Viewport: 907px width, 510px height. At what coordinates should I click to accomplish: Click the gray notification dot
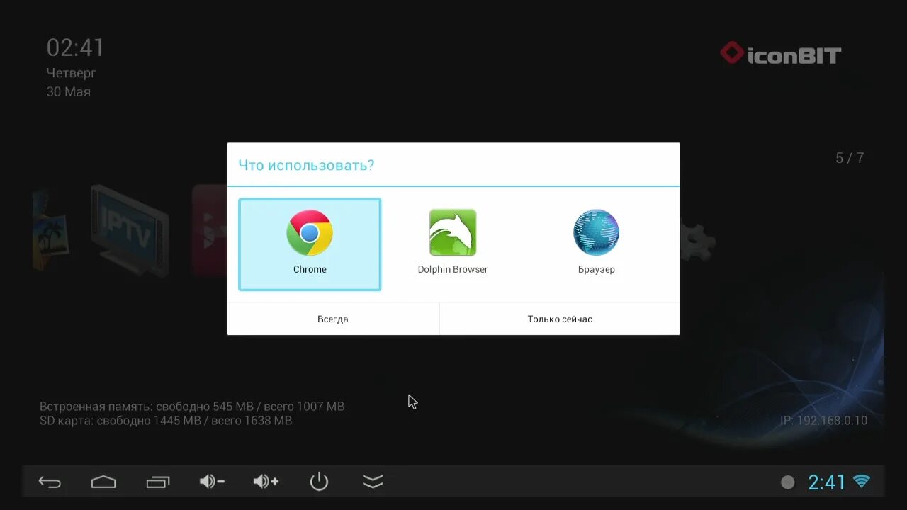pos(788,482)
